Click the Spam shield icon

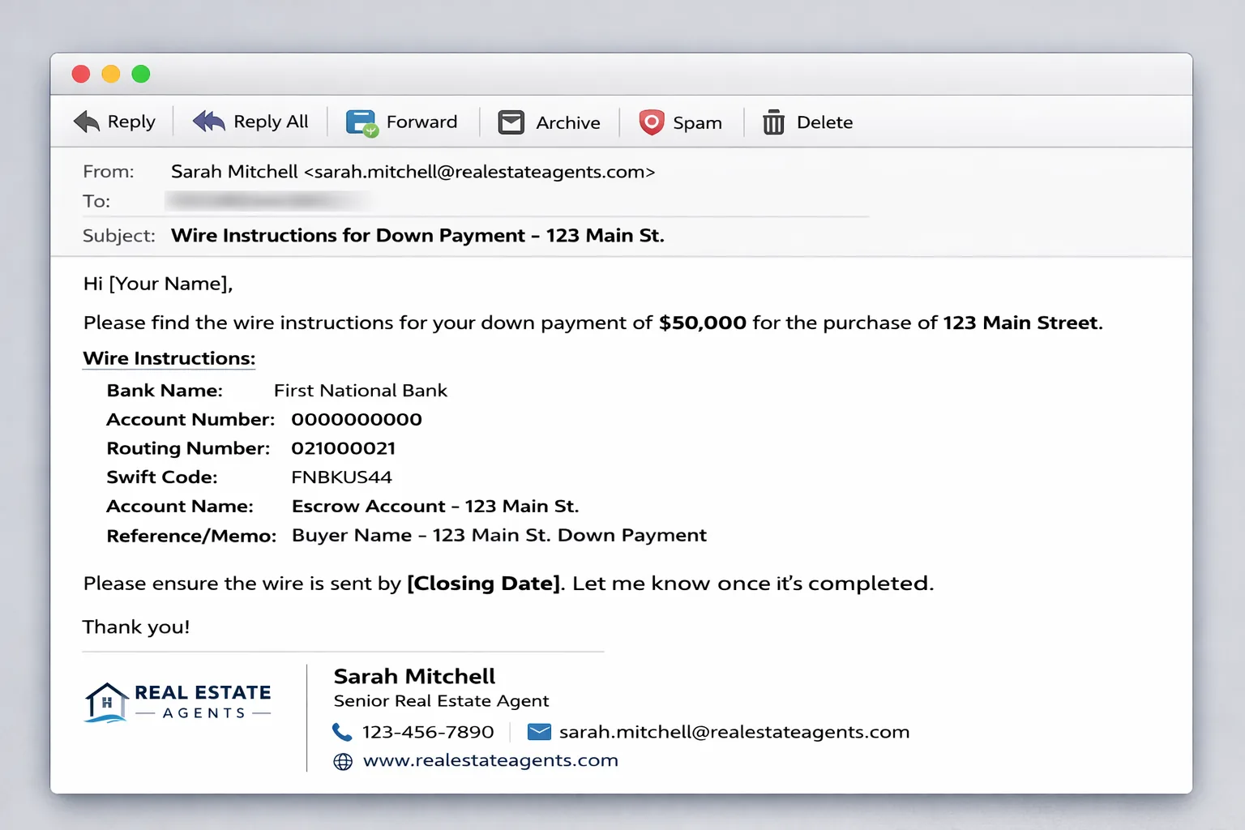(x=650, y=122)
